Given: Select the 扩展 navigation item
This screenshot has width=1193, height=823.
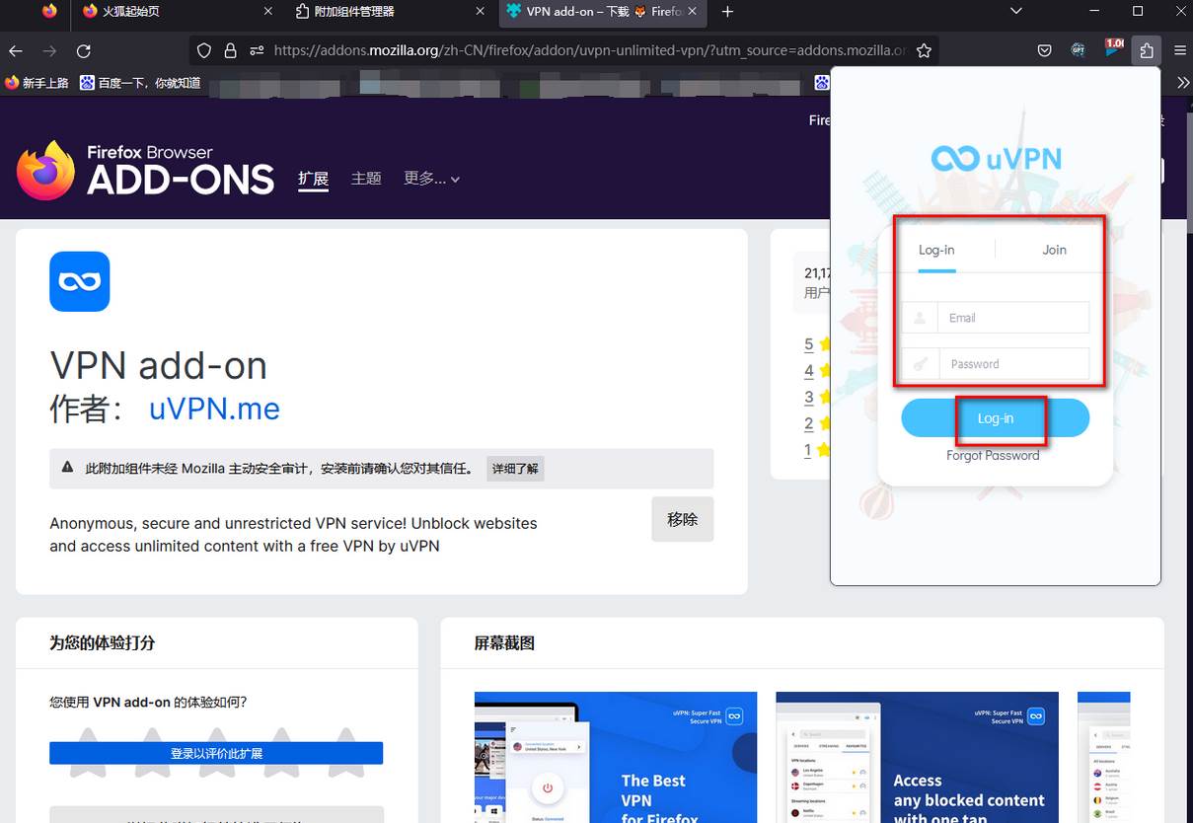Looking at the screenshot, I should click(313, 179).
